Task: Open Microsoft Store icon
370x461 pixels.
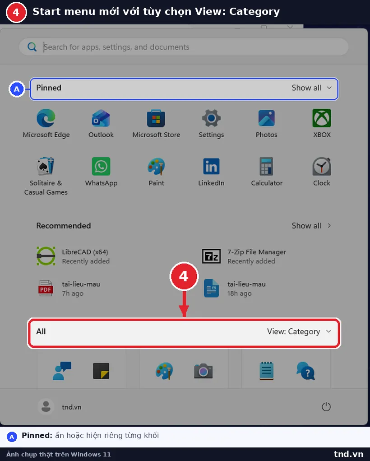Action: pyautogui.click(x=156, y=123)
